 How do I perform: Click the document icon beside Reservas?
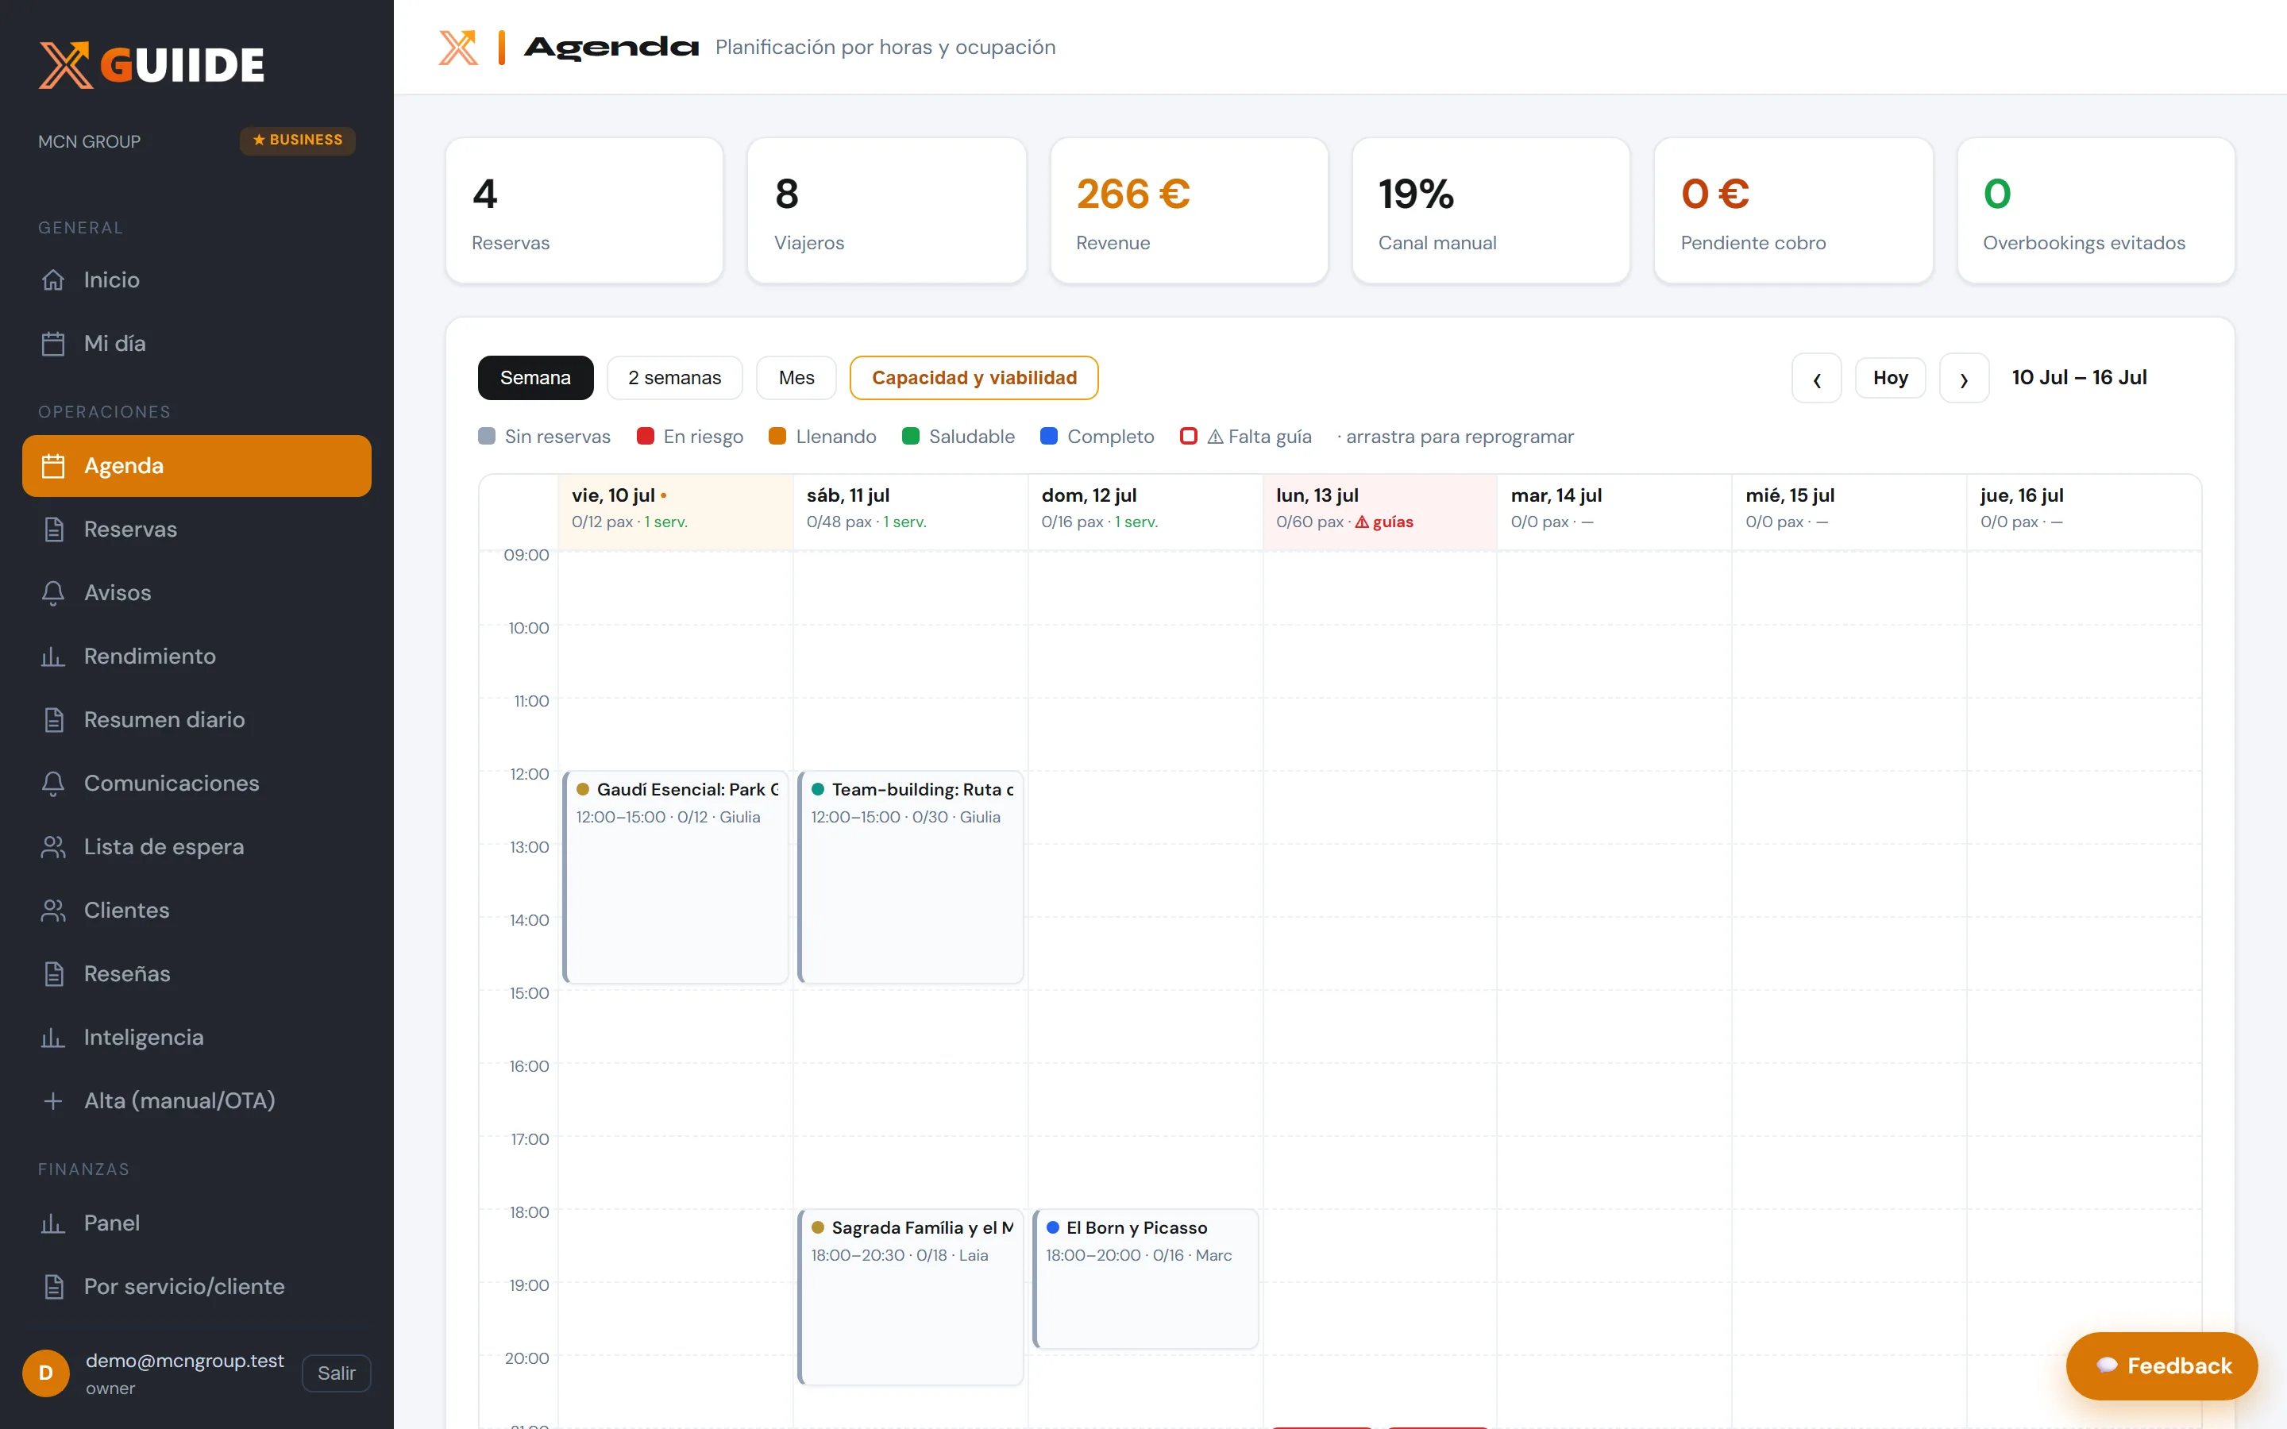[53, 530]
